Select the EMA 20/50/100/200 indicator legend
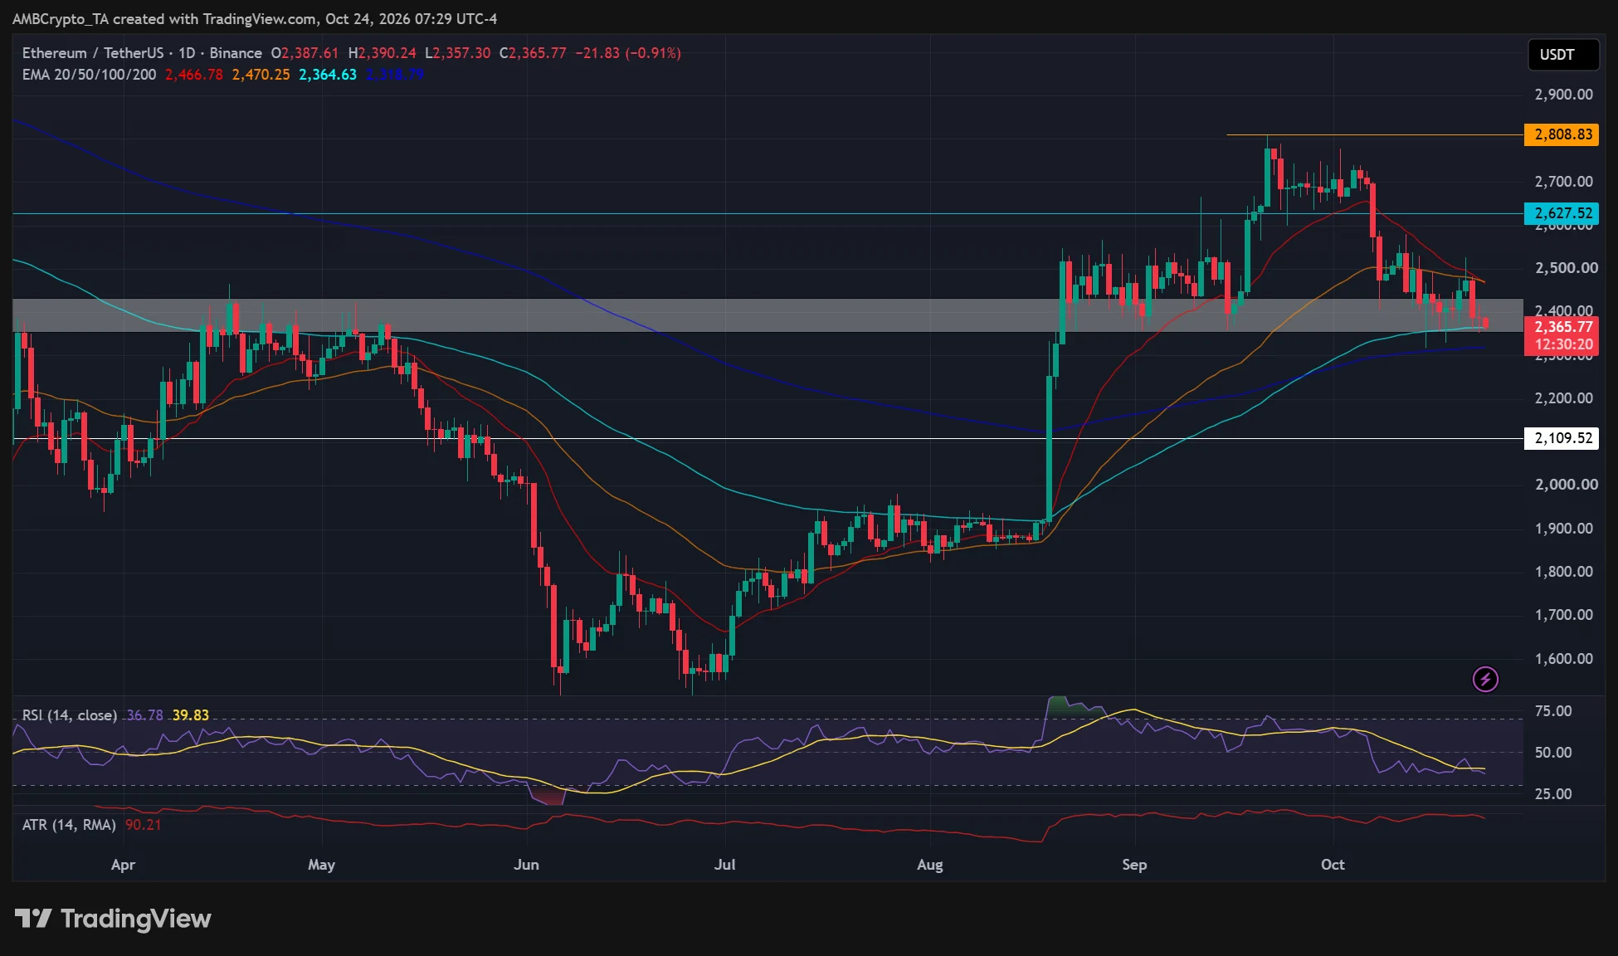The width and height of the screenshot is (1618, 956). 89,75
